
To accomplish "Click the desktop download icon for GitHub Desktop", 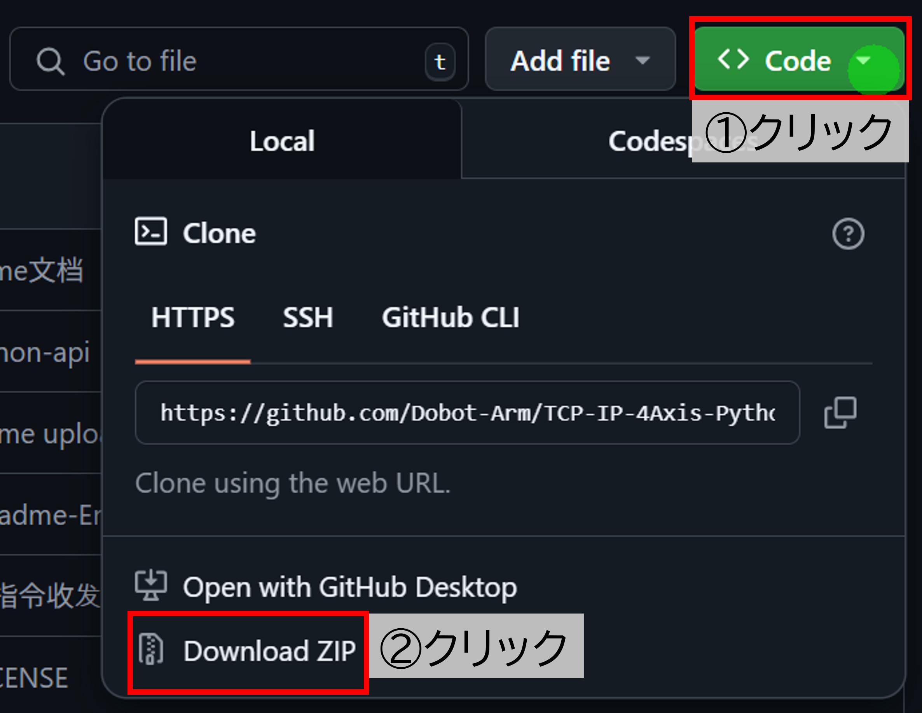I will click(151, 586).
